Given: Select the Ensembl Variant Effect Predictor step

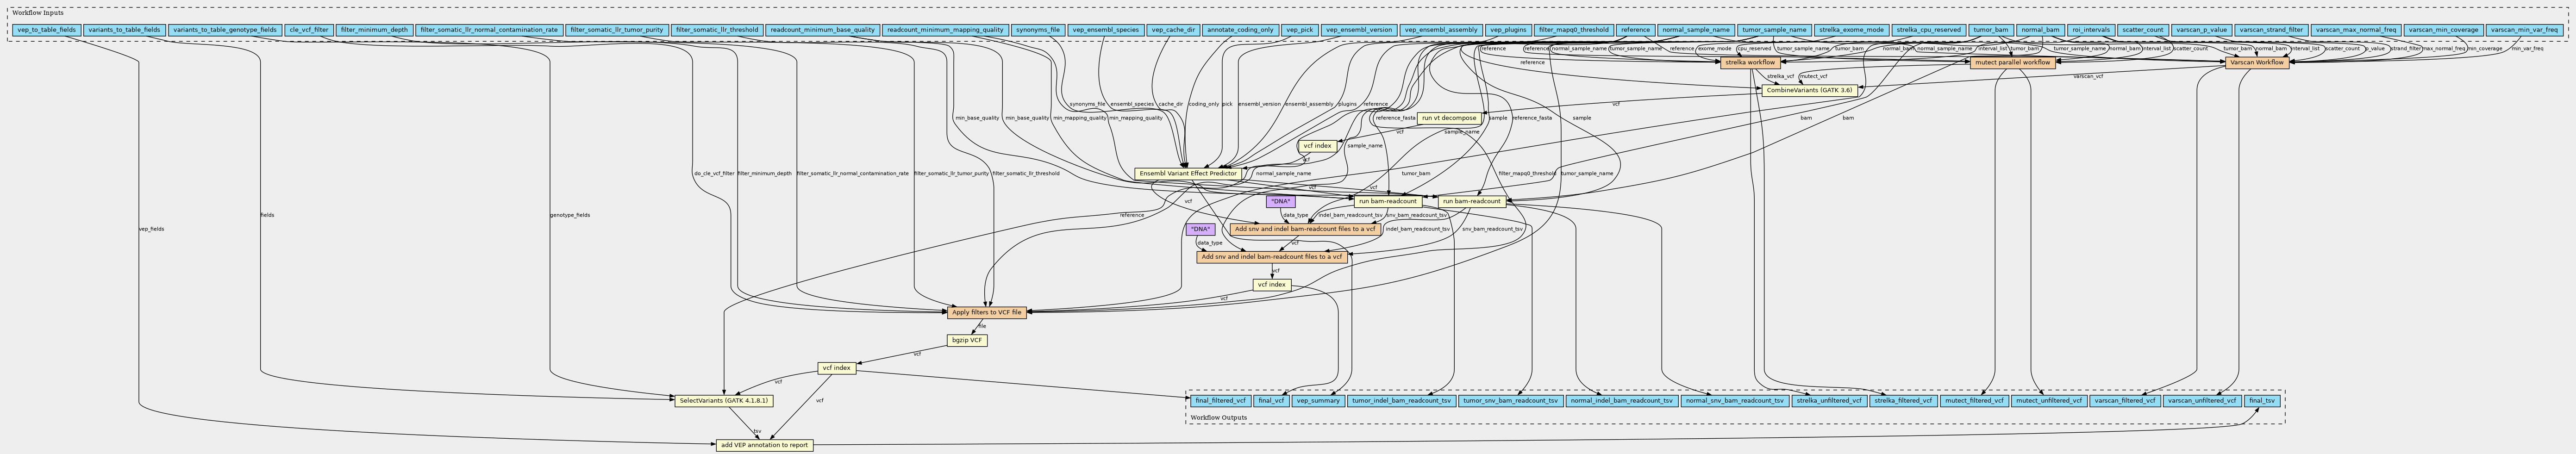Looking at the screenshot, I should [x=1188, y=174].
